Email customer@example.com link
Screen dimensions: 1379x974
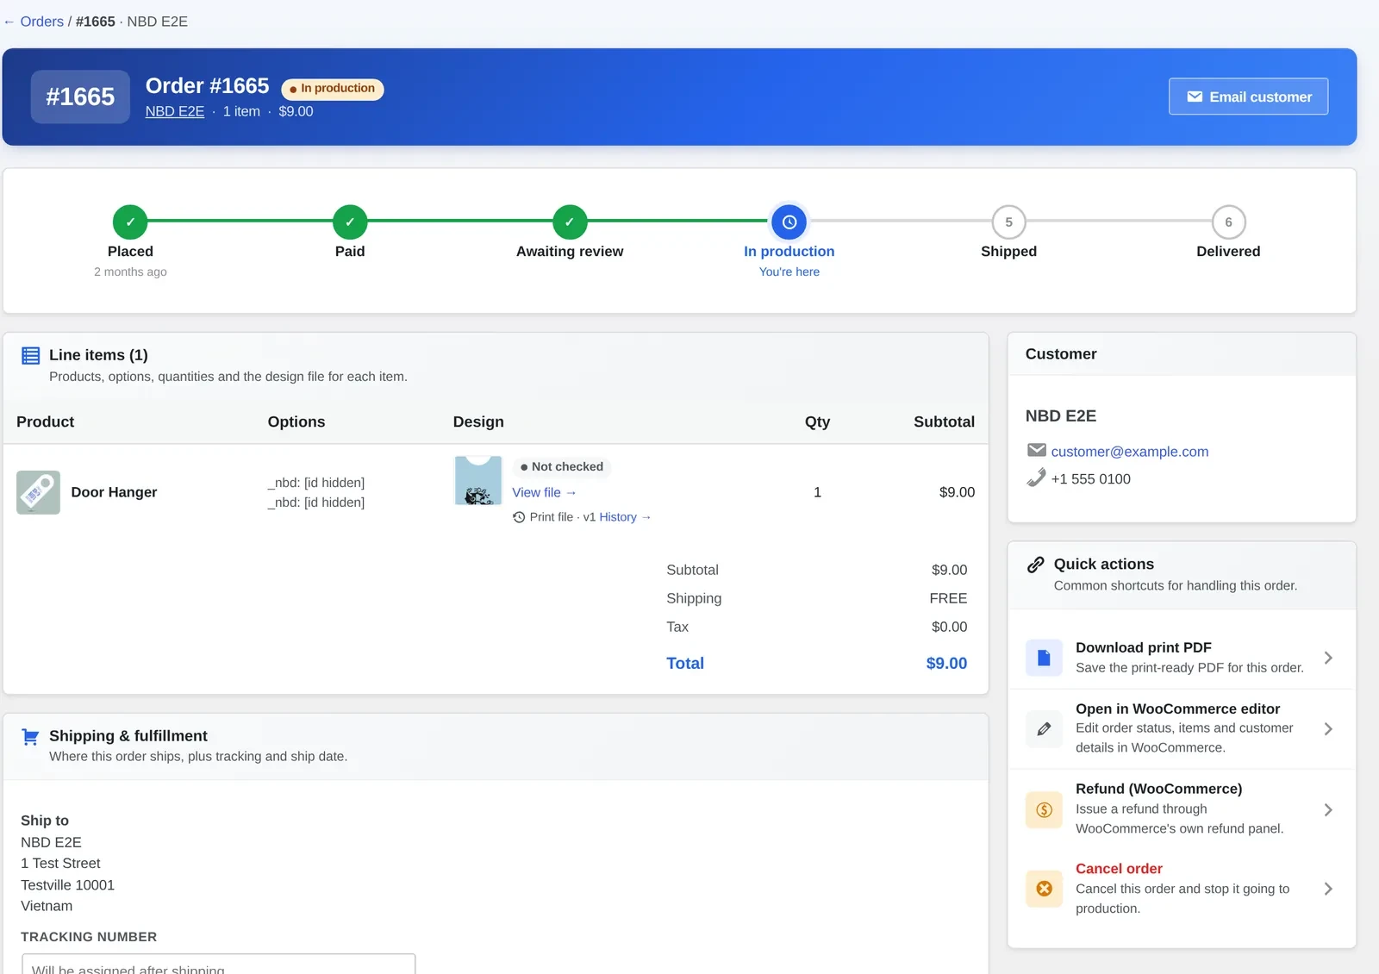pos(1129,452)
